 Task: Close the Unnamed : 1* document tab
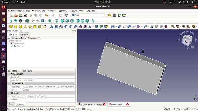127,104
